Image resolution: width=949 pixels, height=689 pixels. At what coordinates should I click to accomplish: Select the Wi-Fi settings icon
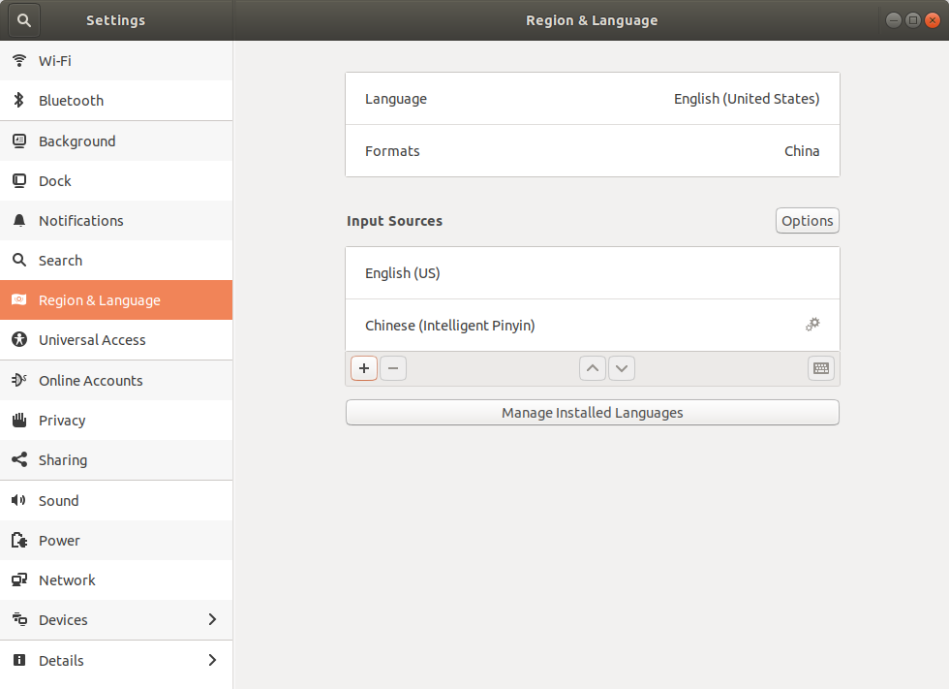[18, 60]
